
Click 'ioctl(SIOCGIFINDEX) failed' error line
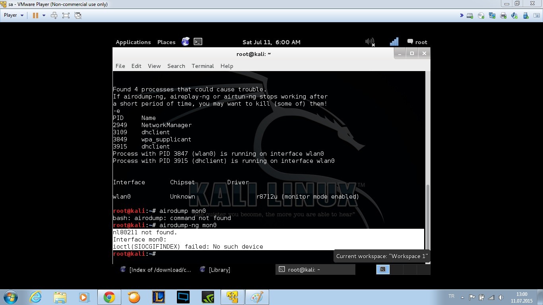pyautogui.click(x=188, y=247)
